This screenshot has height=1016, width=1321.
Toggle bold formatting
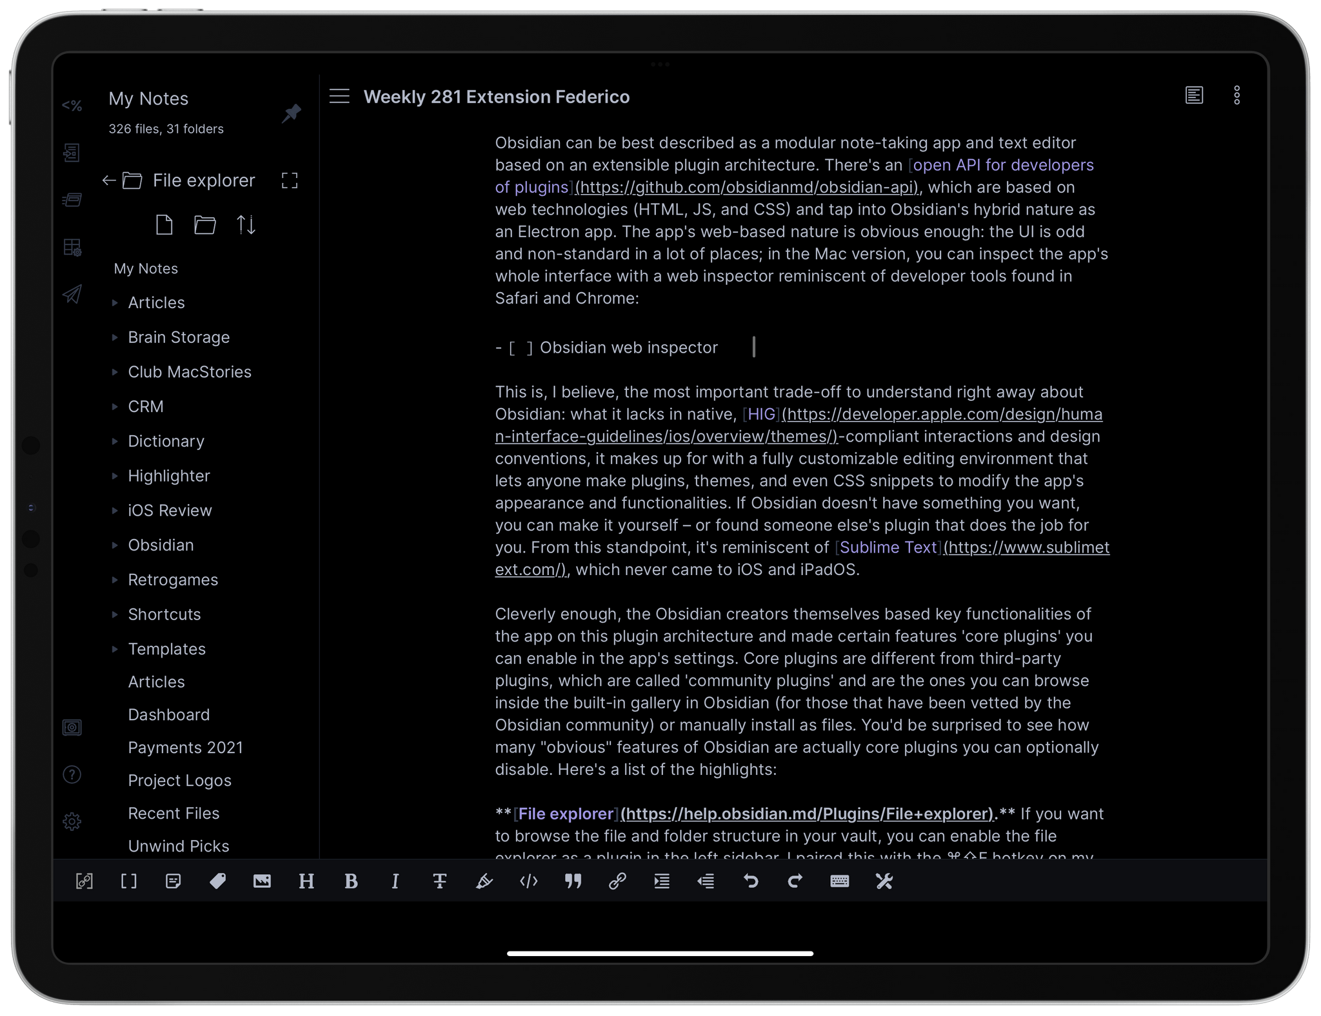pyautogui.click(x=351, y=881)
